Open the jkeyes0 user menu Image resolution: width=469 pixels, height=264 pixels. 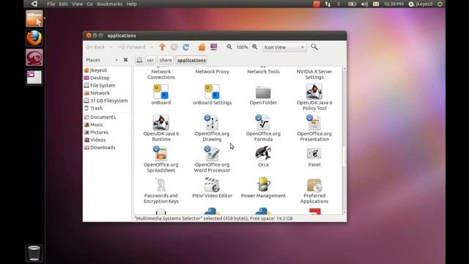[421, 4]
